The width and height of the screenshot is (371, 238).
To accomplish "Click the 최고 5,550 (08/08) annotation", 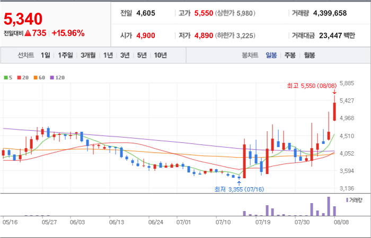I will [x=312, y=86].
